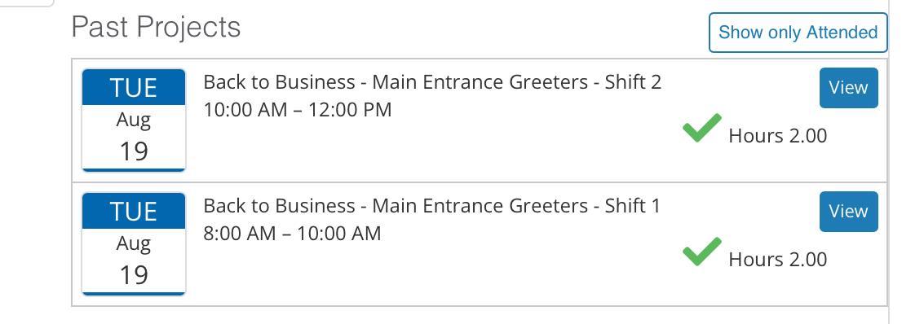View the Shift 2 greeters project
924x324 pixels.
pyautogui.click(x=849, y=88)
